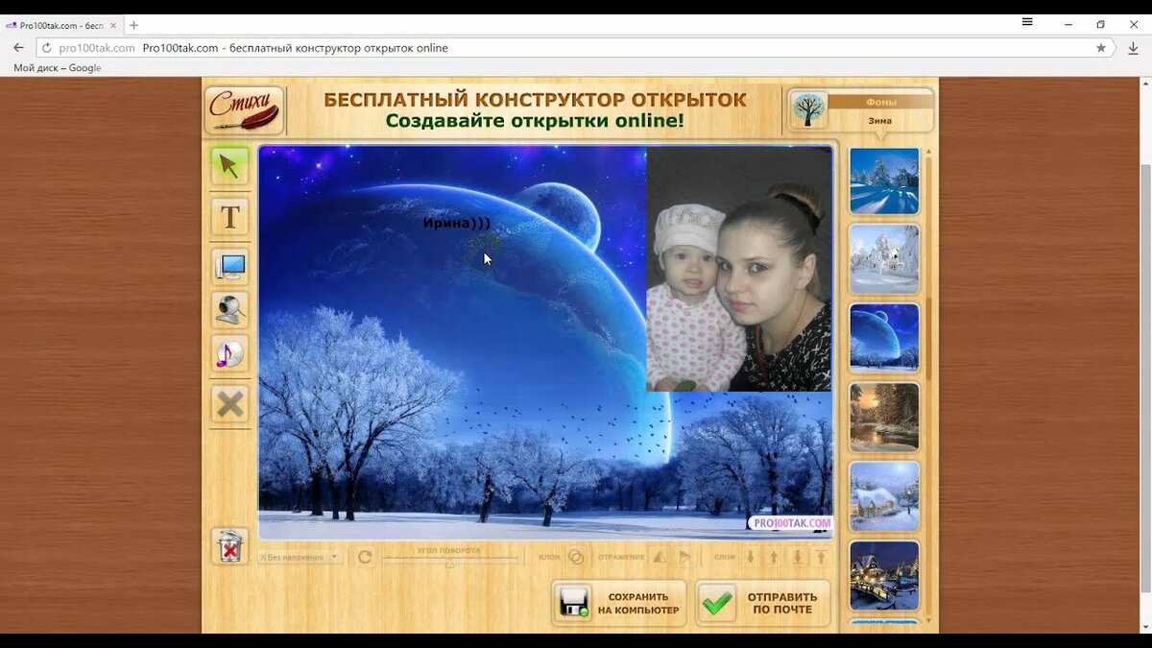1152x648 pixels.
Task: Click Сохранить на компьютер button
Action: tap(619, 603)
